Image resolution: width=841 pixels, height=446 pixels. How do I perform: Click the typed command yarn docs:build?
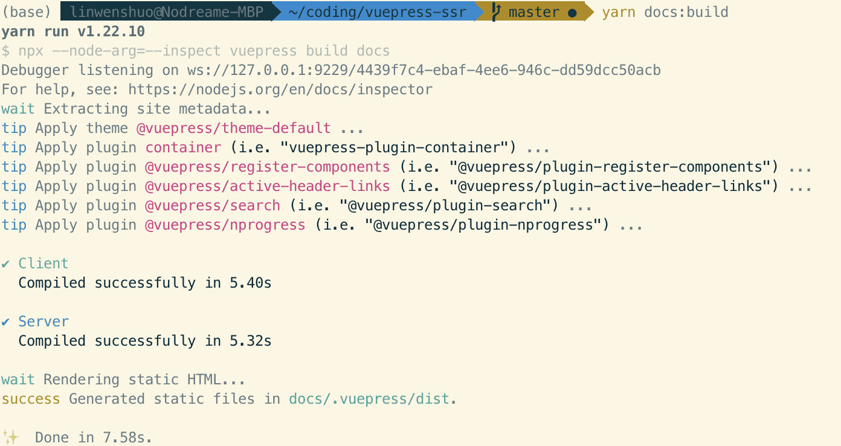click(665, 12)
